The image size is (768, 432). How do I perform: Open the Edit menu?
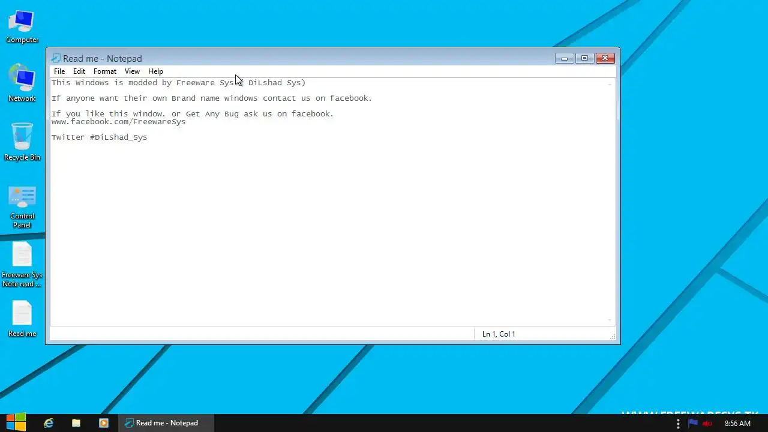click(x=79, y=71)
